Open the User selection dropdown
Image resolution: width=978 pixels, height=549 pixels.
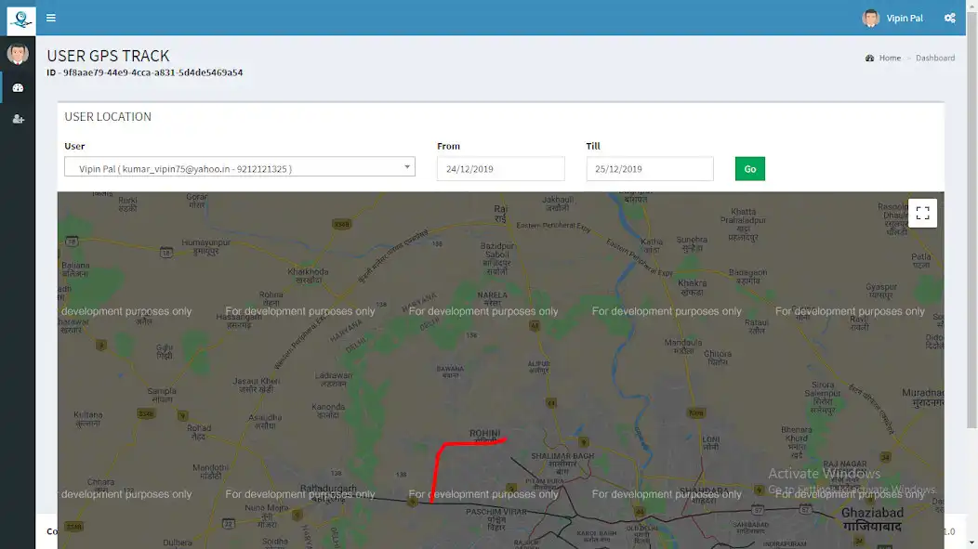pyautogui.click(x=240, y=167)
